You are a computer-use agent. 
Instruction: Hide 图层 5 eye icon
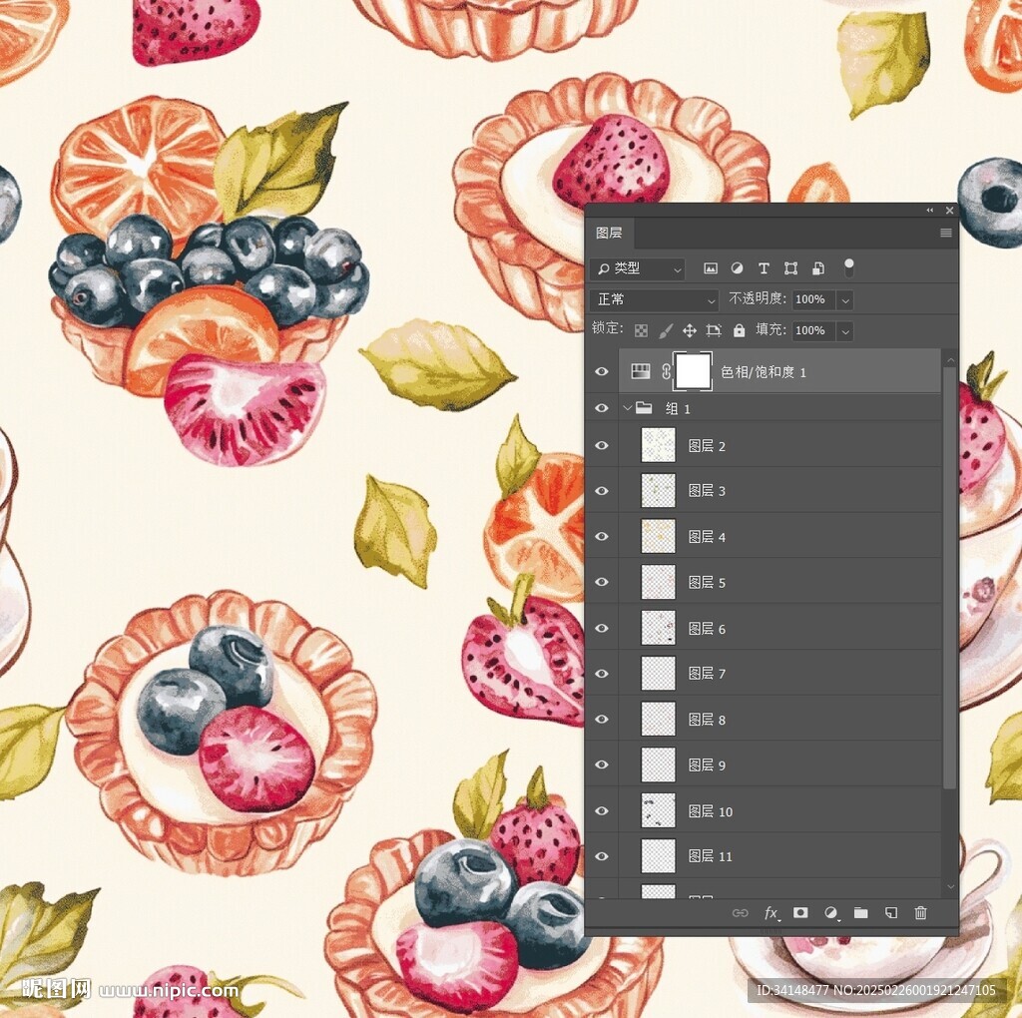[x=601, y=582]
